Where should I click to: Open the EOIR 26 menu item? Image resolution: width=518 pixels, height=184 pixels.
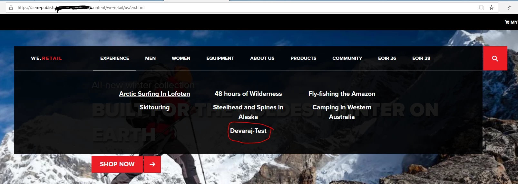click(387, 58)
